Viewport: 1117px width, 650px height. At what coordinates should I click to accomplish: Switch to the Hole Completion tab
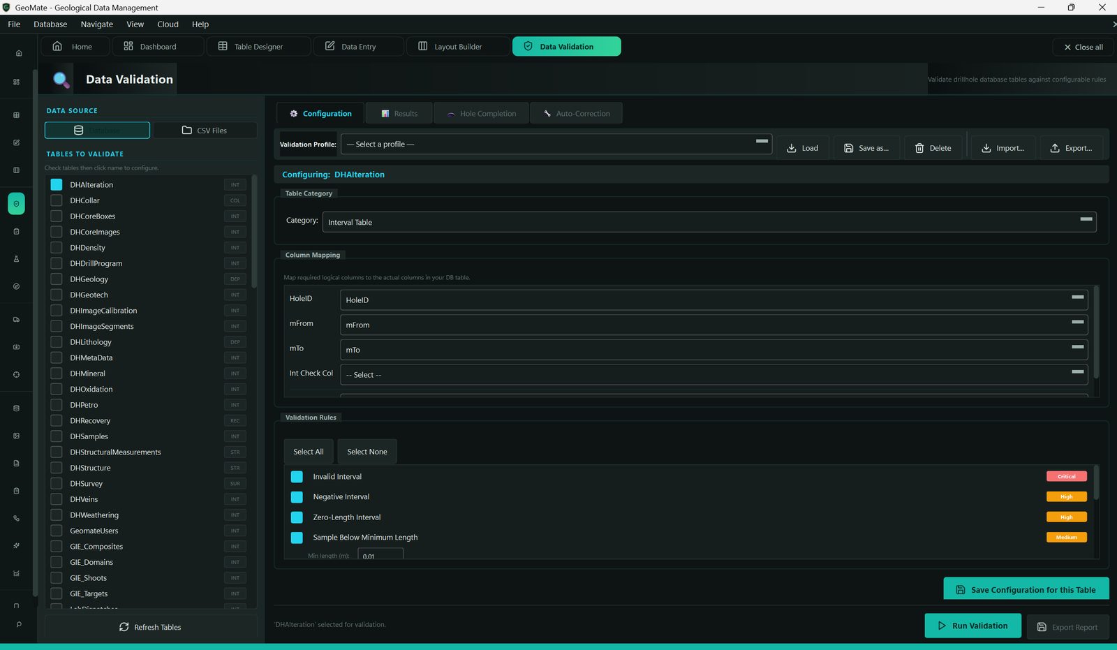pos(481,114)
